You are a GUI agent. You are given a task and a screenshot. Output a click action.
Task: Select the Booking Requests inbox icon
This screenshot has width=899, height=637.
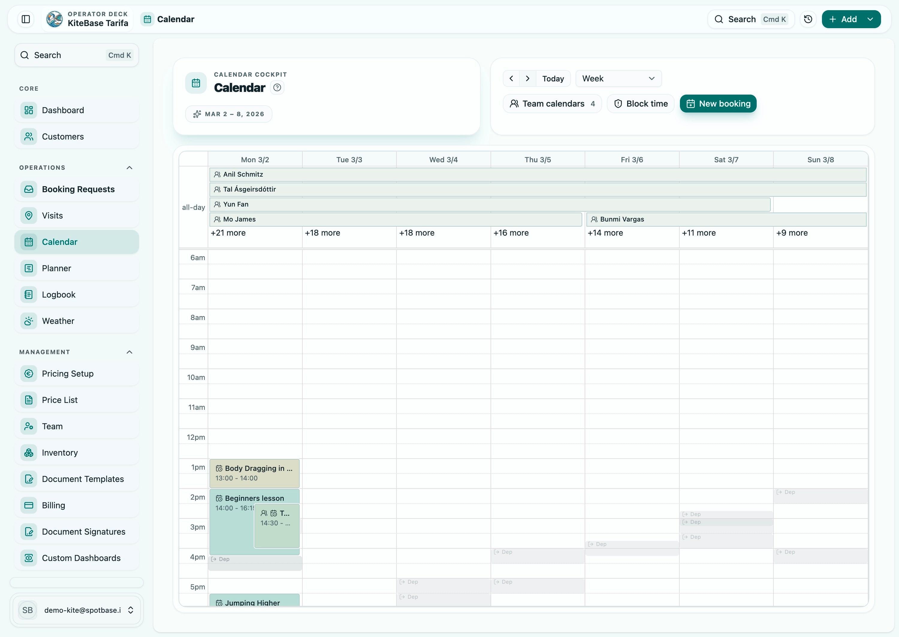[x=28, y=189]
